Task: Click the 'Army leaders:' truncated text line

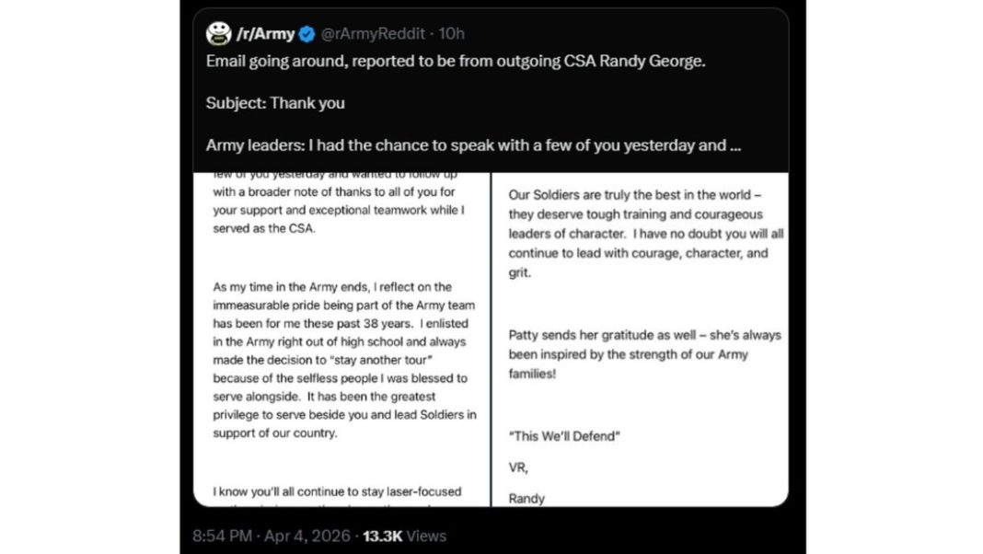Action: coord(460,145)
